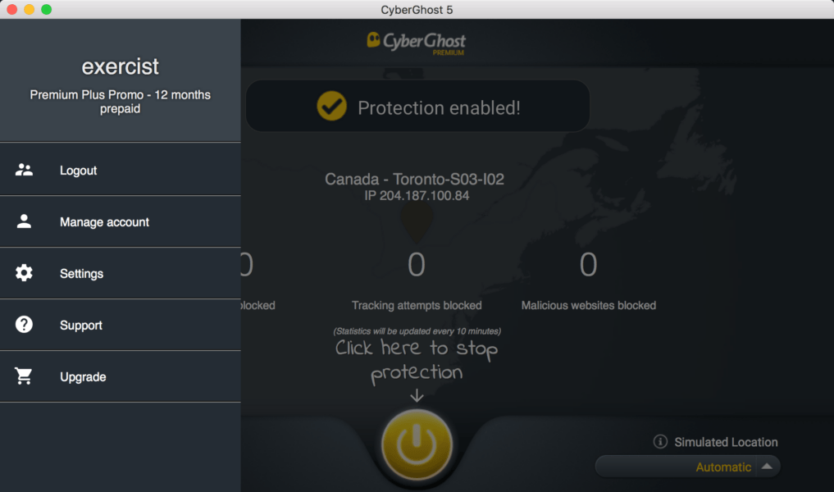
Task: Open Manage account menu item
Action: [121, 221]
